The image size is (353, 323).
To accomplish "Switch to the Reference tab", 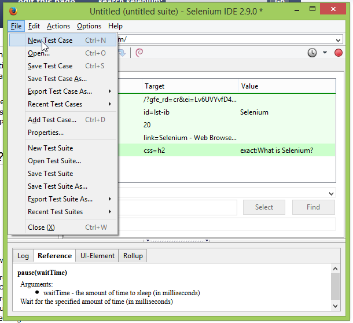I will tap(54, 256).
